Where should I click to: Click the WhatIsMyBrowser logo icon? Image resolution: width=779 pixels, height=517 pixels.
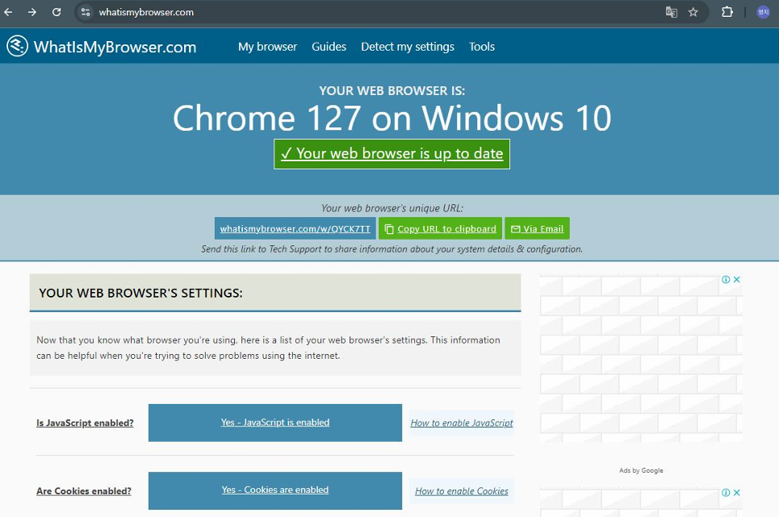18,46
